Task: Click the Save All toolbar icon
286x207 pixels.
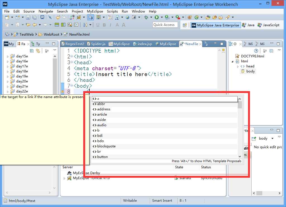Action: [34, 17]
